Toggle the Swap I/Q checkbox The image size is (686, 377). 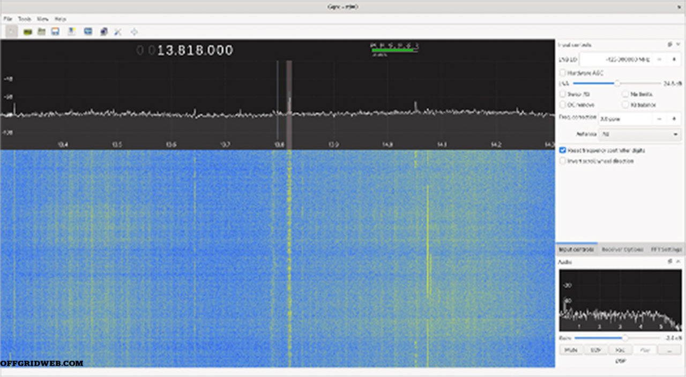point(563,94)
